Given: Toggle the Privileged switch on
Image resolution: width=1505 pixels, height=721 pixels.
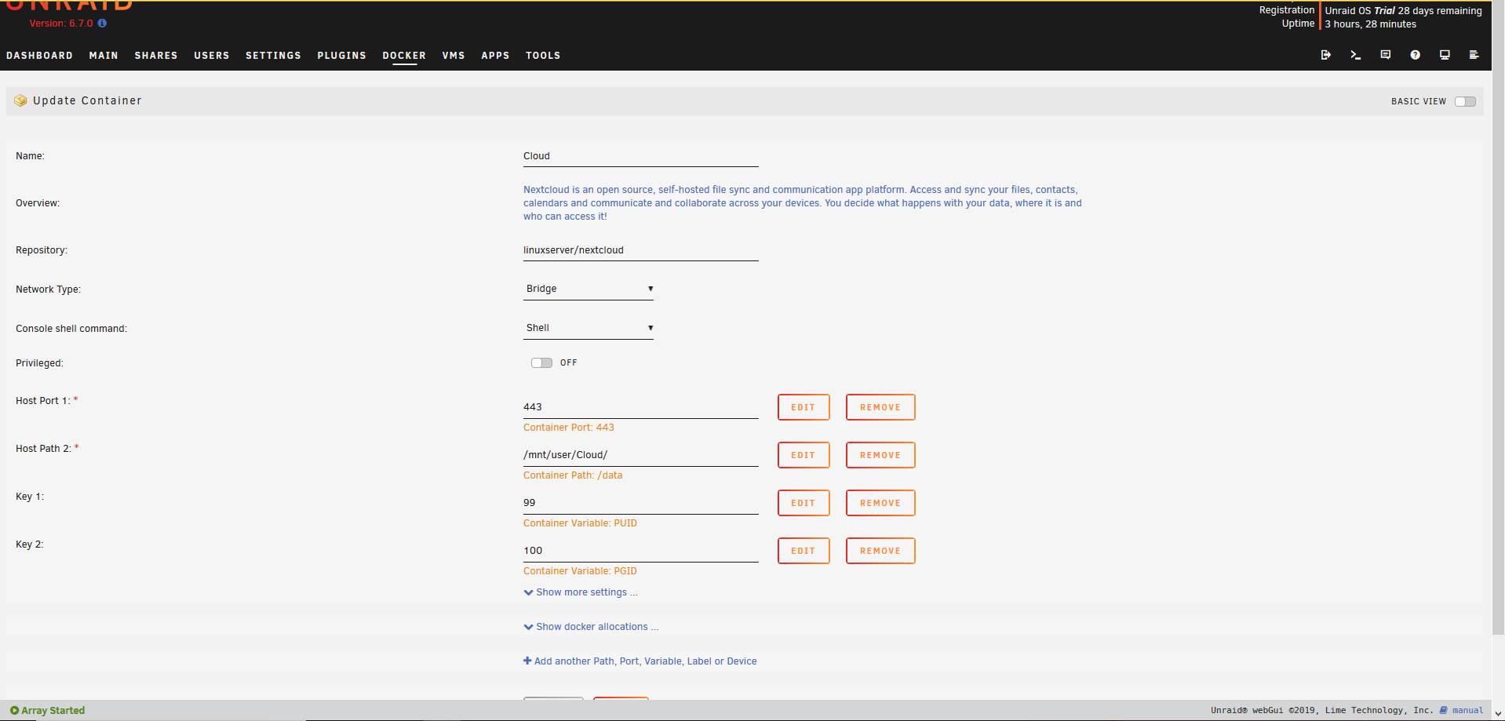Looking at the screenshot, I should 541,362.
